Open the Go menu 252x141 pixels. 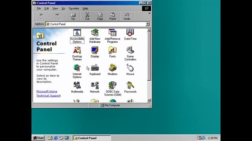point(63,9)
